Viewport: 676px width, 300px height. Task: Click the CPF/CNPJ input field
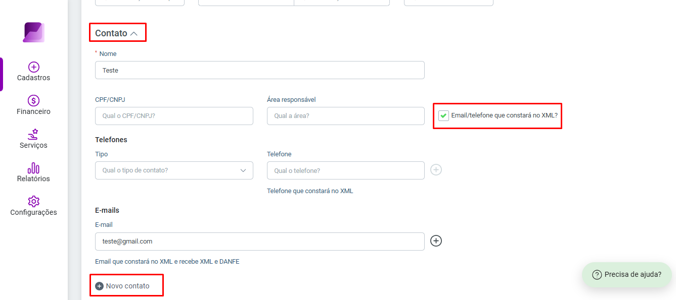click(174, 116)
